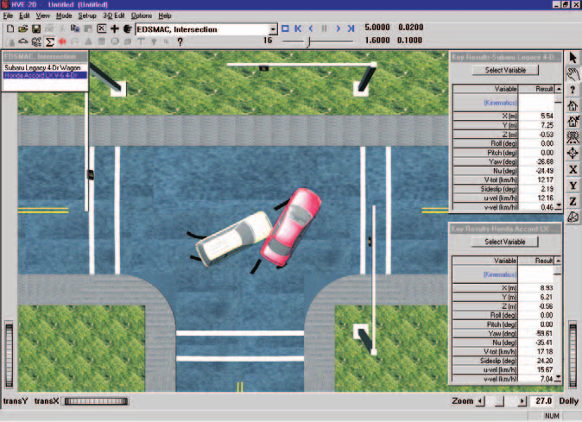Click the Zoom left arrow
The image size is (582, 422).
tap(480, 401)
